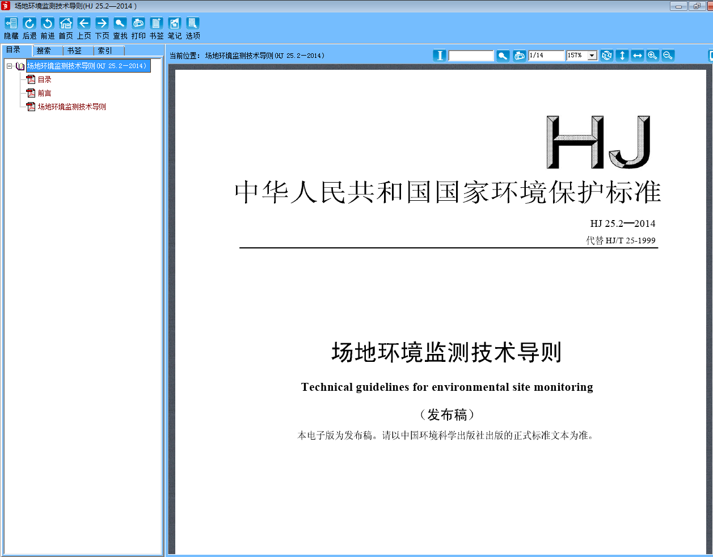The width and height of the screenshot is (713, 557).
Task: Go back with the 后退 button
Action: (x=29, y=28)
